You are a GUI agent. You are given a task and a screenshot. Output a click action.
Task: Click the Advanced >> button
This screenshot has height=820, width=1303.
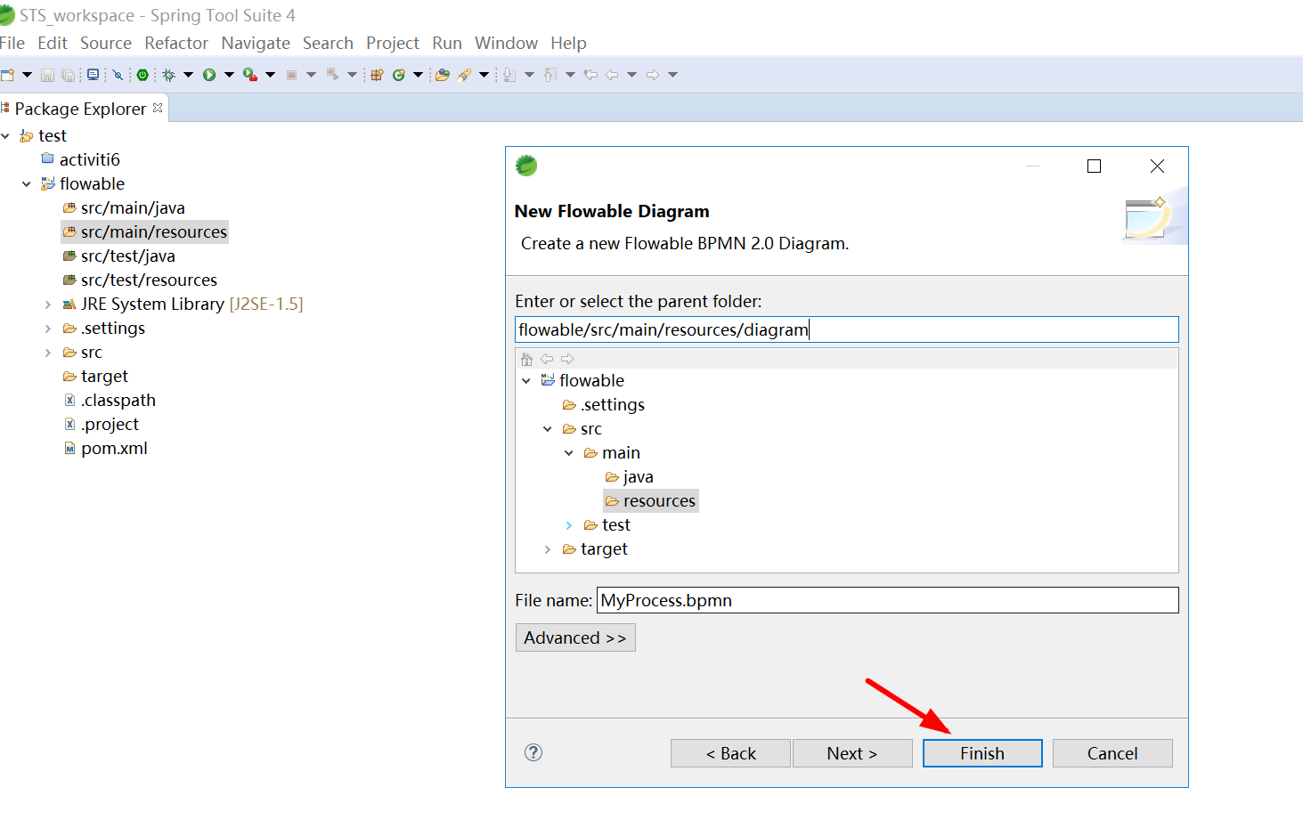coord(575,637)
